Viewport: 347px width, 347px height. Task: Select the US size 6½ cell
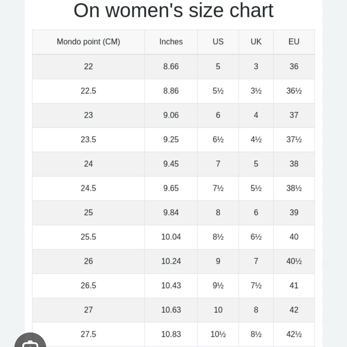[x=218, y=139]
